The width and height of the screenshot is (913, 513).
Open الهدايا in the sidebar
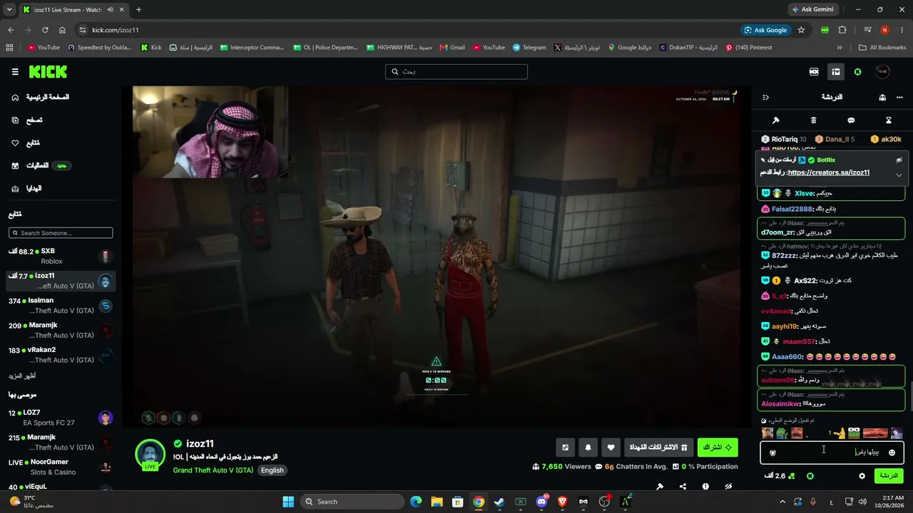[26, 188]
